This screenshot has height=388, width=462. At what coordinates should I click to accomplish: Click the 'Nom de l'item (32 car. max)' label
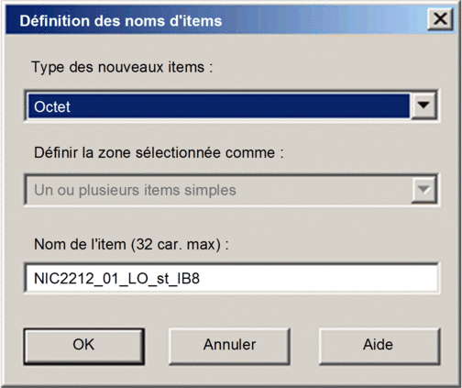click(131, 244)
